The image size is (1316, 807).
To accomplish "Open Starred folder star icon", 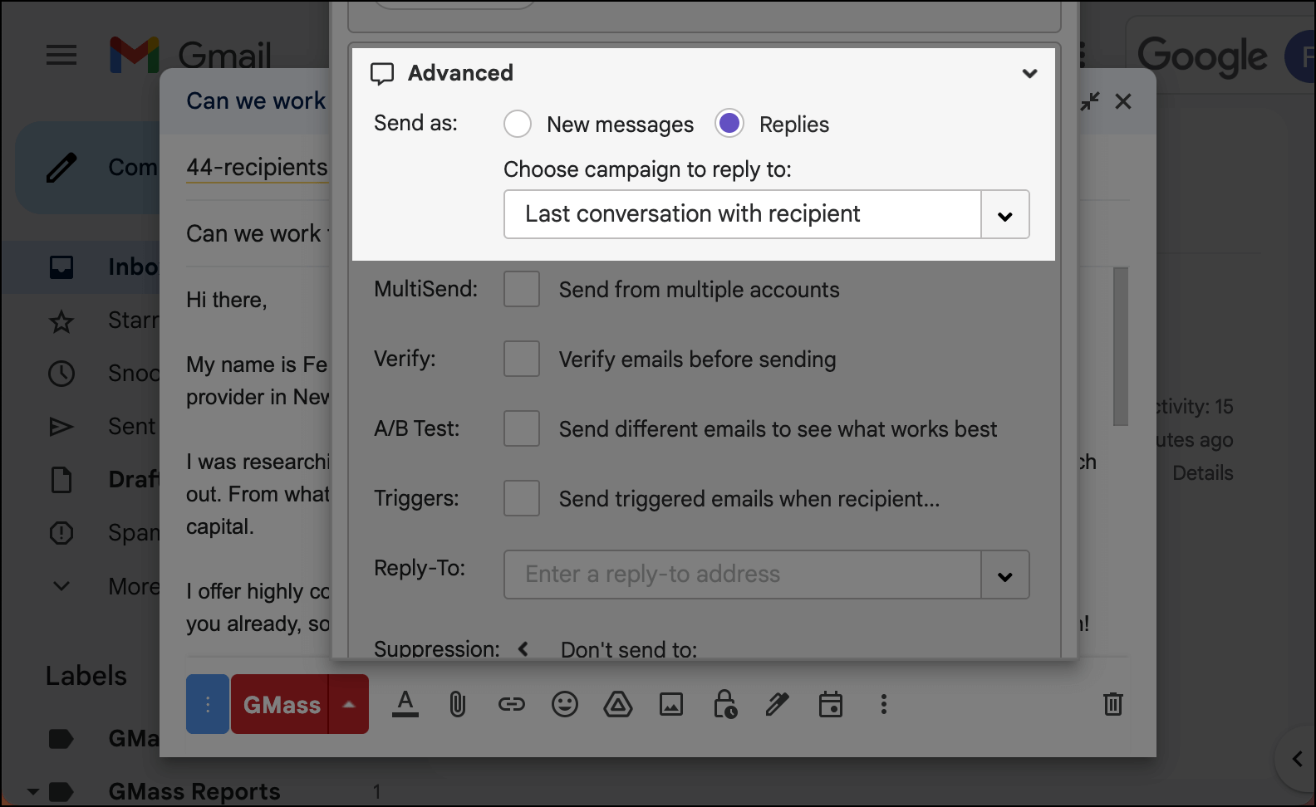I will (61, 320).
